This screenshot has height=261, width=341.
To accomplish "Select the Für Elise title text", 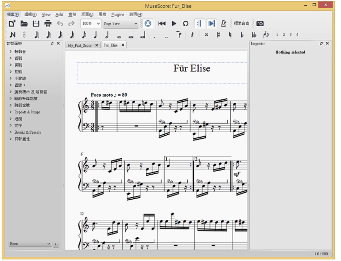I will 192,68.
